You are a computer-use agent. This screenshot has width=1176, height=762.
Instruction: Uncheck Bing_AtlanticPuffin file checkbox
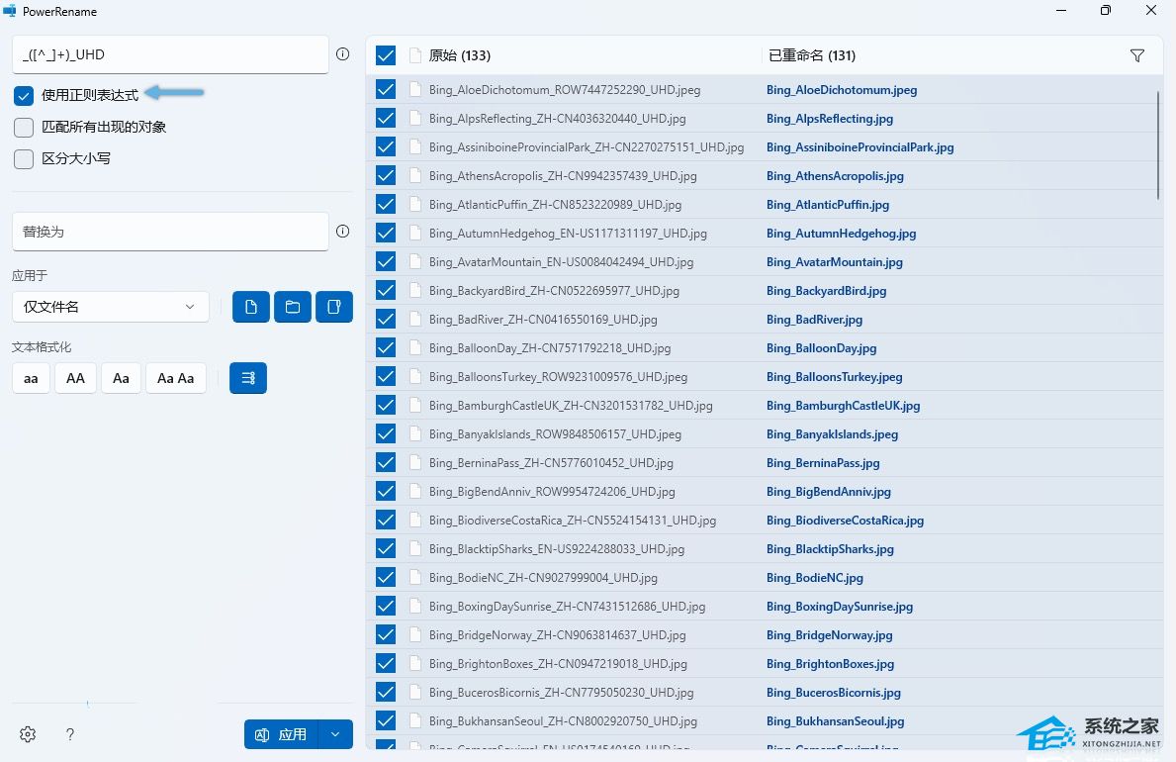[386, 204]
